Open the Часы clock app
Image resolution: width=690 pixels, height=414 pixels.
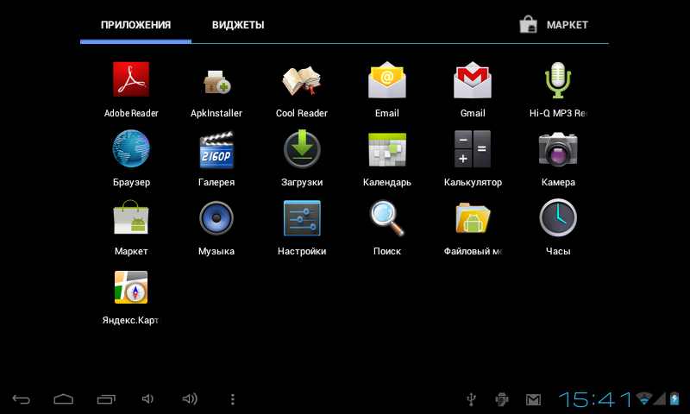coord(558,217)
